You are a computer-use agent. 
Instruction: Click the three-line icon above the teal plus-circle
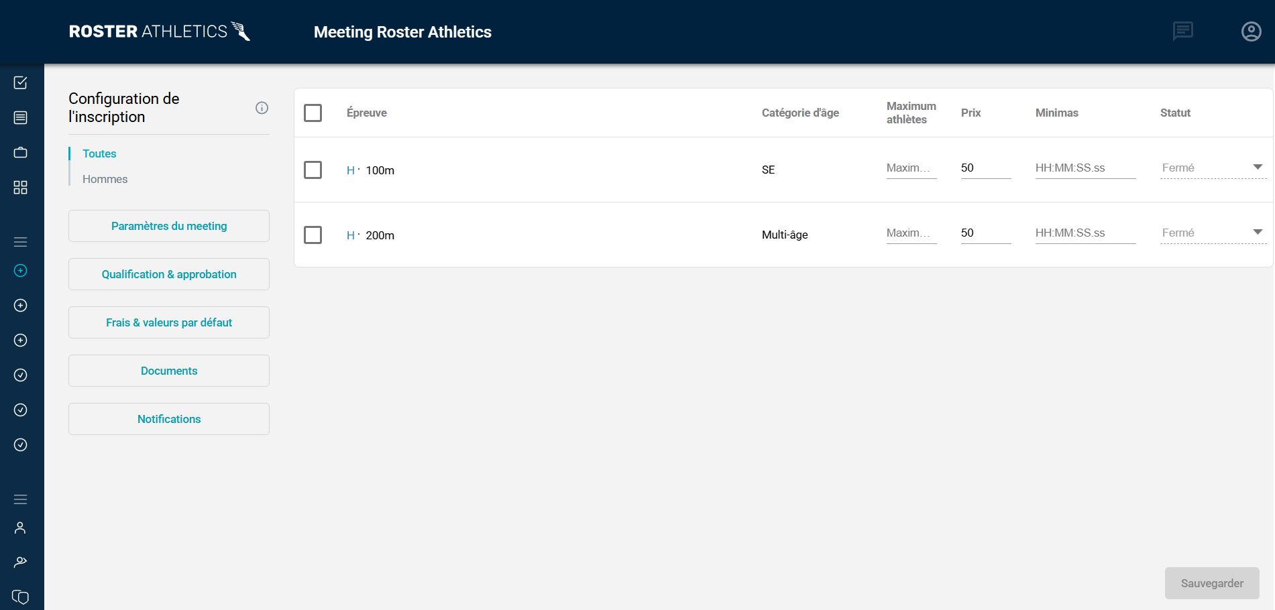pos(21,242)
